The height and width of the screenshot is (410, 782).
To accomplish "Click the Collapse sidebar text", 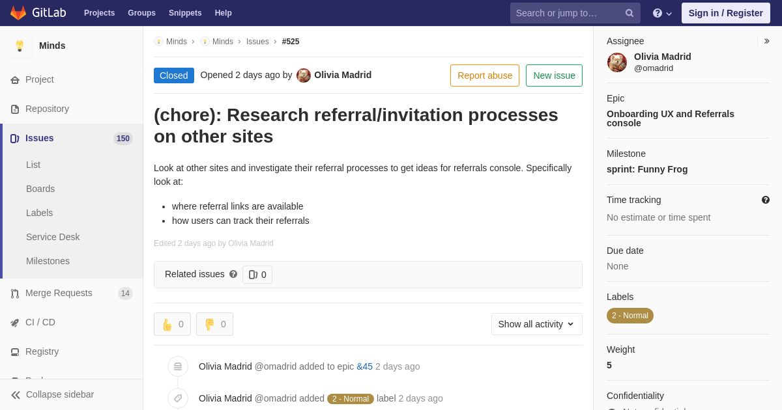I will click(60, 394).
